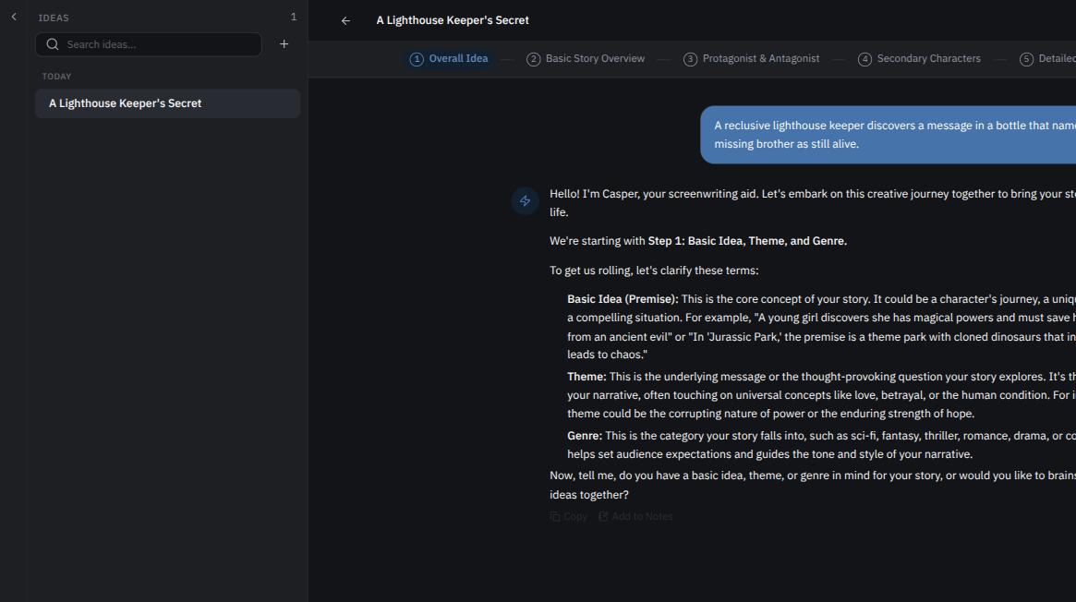This screenshot has width=1076, height=602.
Task: Add a new idea with plus icon
Action: [284, 44]
